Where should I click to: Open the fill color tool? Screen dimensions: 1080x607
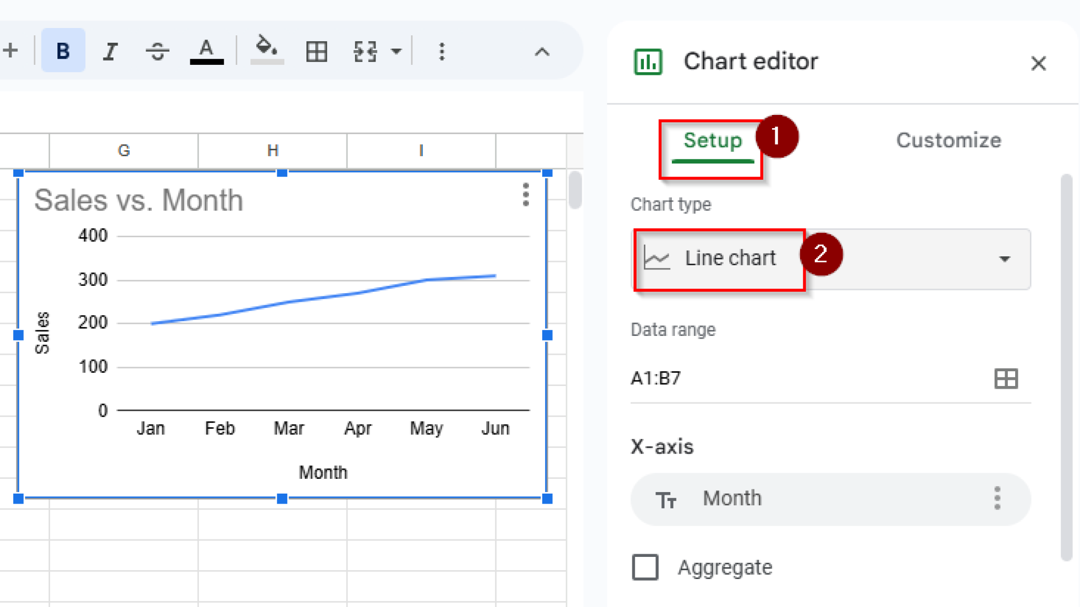pos(267,50)
